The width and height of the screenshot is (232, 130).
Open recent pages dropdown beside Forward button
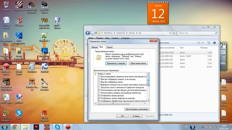(x=96, y=33)
